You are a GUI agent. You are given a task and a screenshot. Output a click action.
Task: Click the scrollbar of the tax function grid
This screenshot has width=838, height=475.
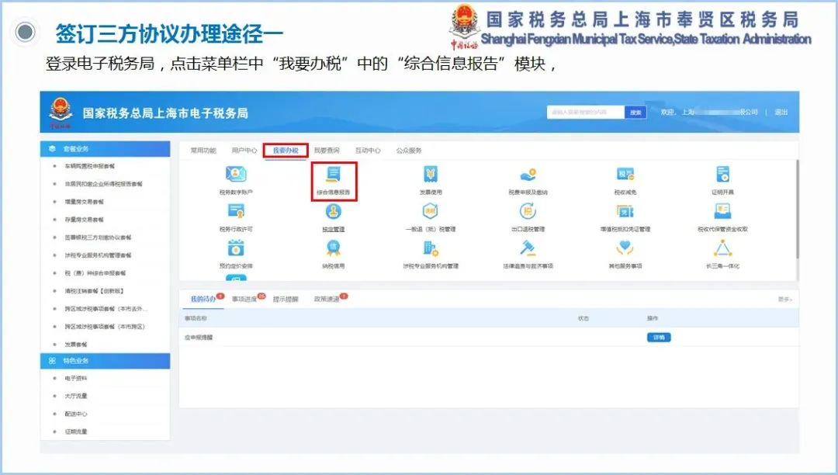[x=796, y=210]
